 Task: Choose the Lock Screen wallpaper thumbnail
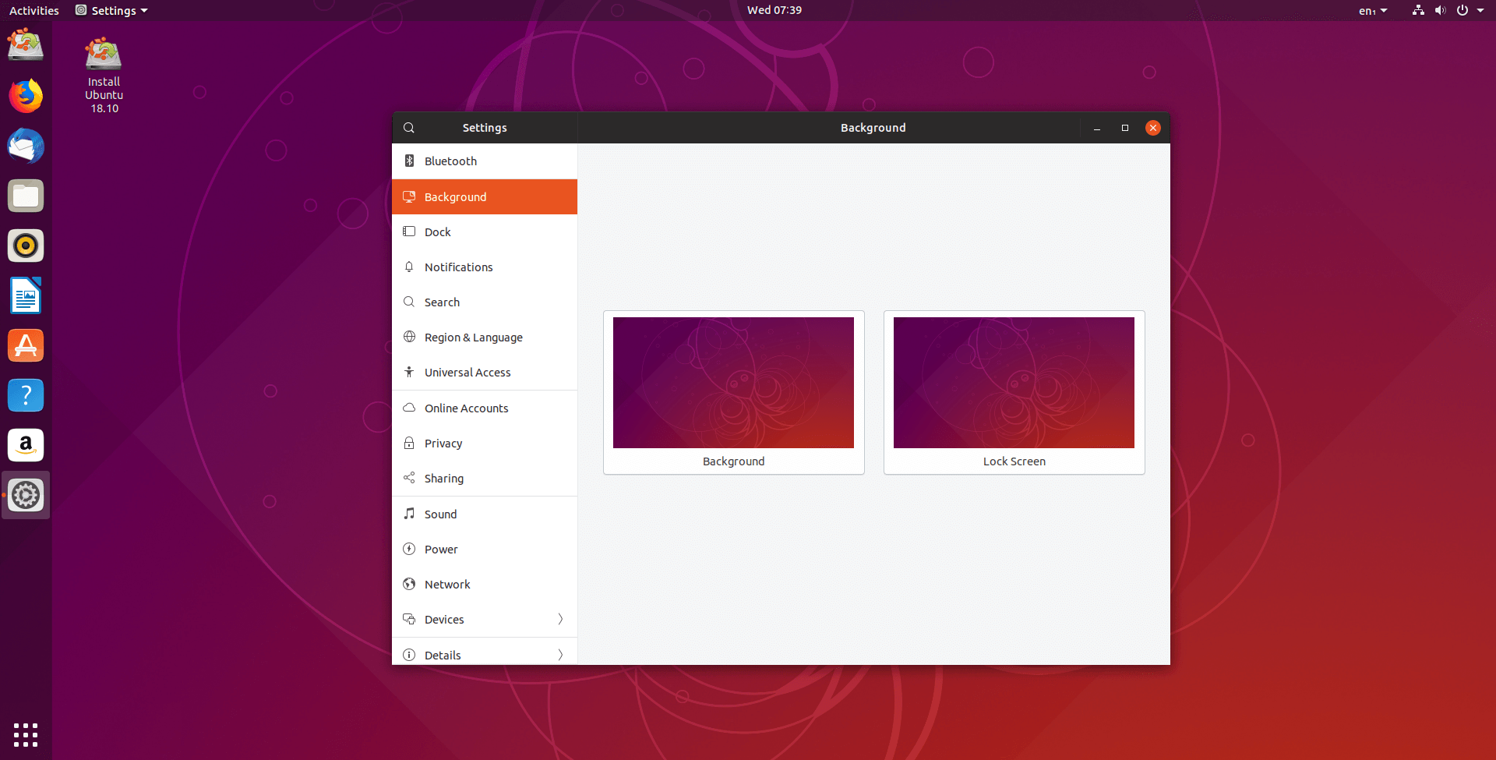coord(1014,392)
